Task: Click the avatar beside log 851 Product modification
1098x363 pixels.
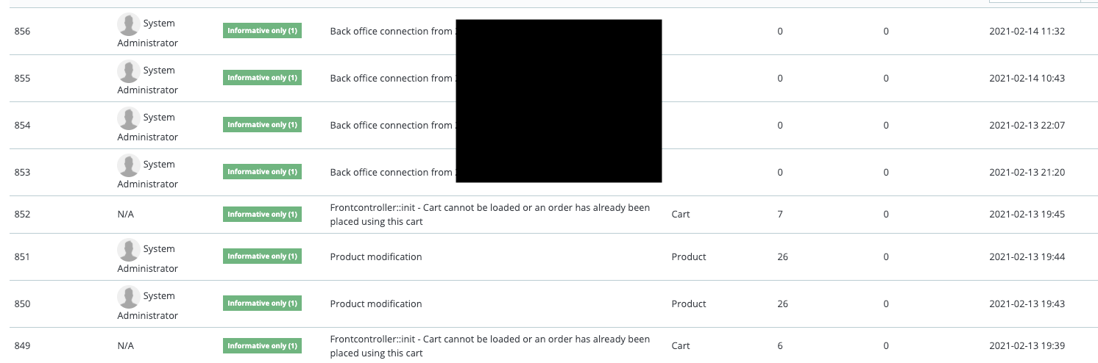Action: pos(129,250)
